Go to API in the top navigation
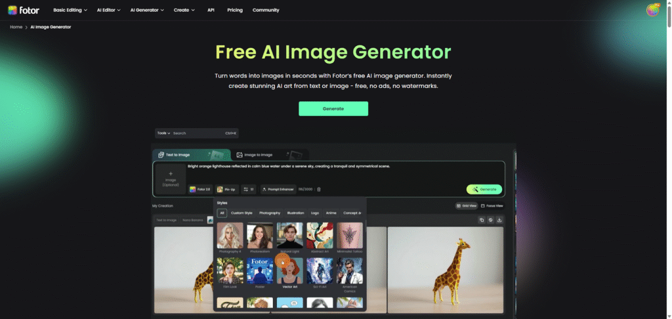The image size is (672, 319). 211,10
